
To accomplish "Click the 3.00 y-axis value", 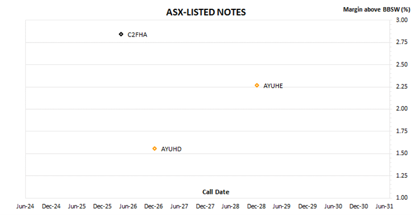I will click(402, 20).
